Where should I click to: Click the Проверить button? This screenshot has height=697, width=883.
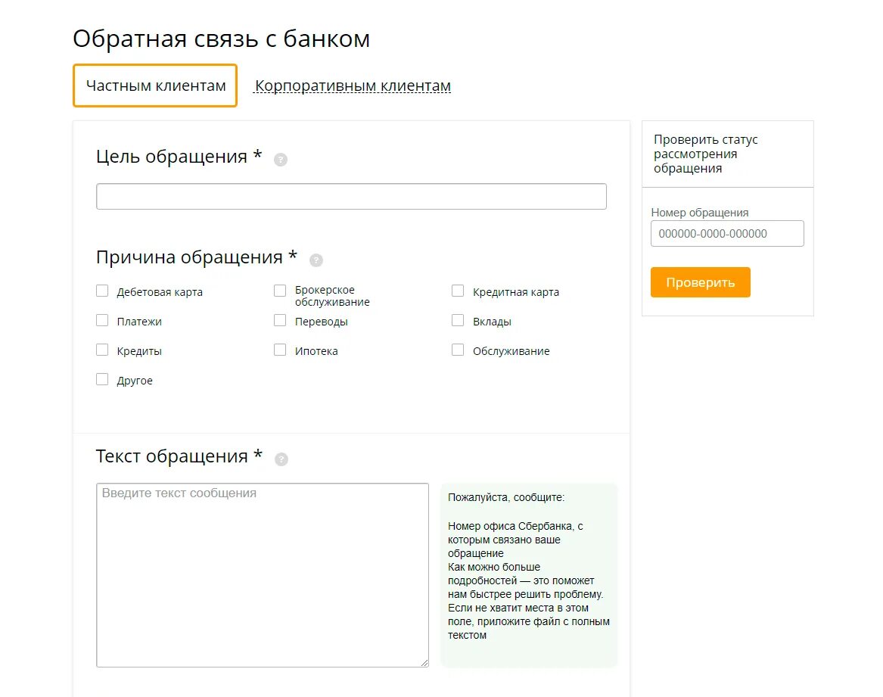(700, 282)
